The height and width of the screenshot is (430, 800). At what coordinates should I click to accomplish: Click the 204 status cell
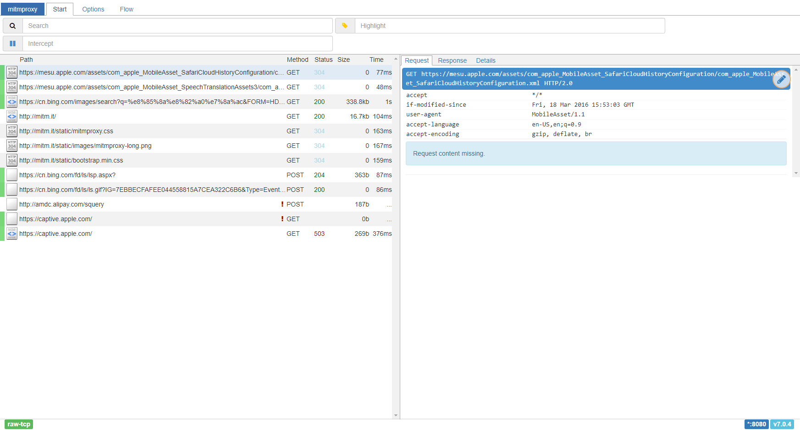coord(319,175)
